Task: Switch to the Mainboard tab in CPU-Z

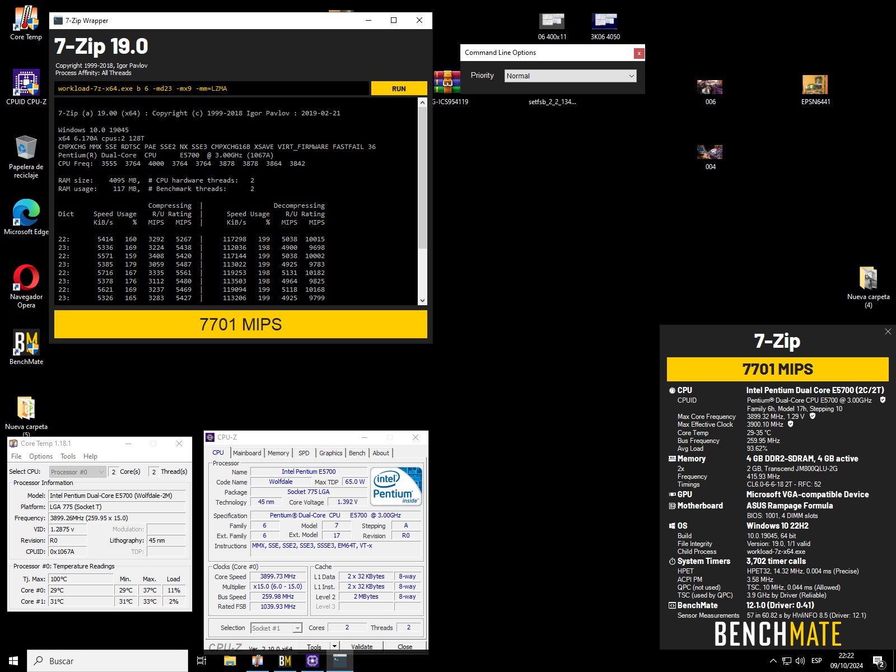Action: (x=247, y=453)
